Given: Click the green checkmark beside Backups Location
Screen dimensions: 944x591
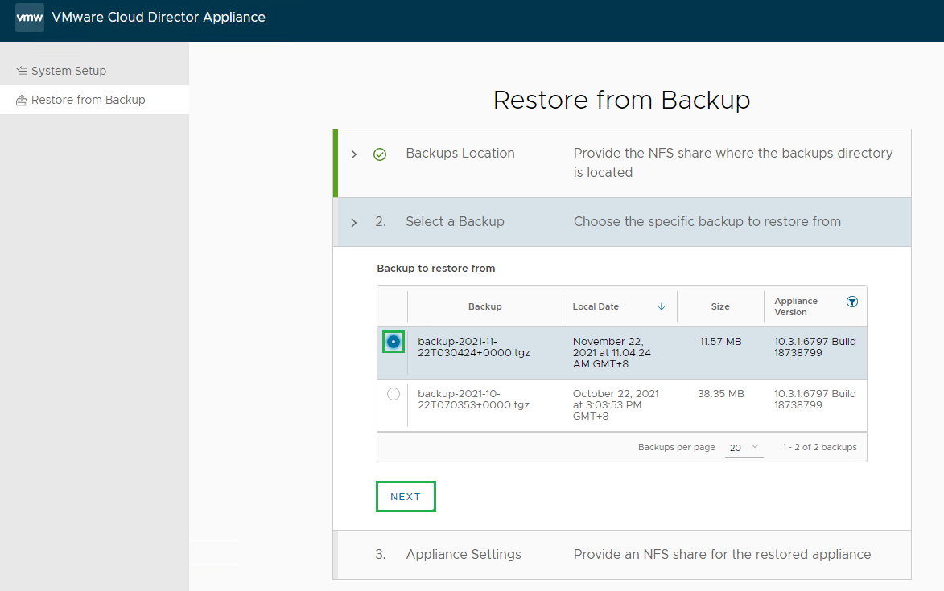Looking at the screenshot, I should click(380, 154).
